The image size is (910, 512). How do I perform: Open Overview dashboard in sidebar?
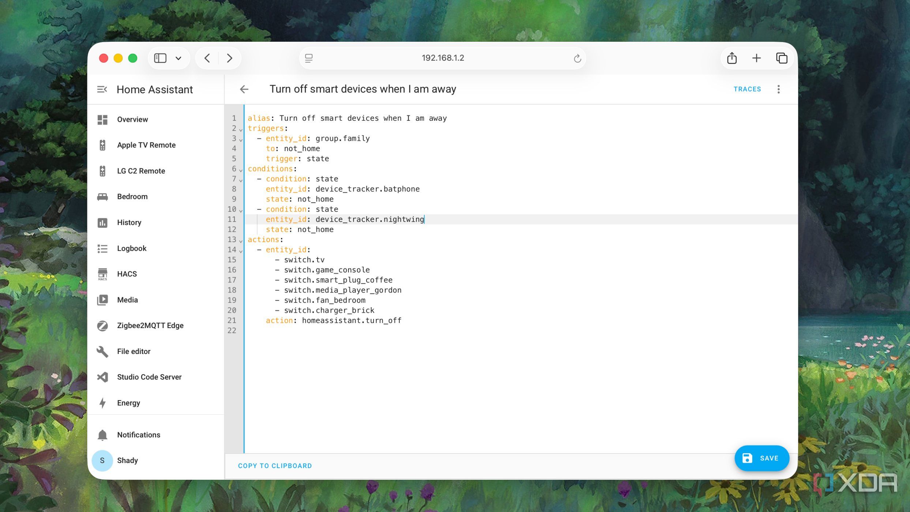[156, 120]
